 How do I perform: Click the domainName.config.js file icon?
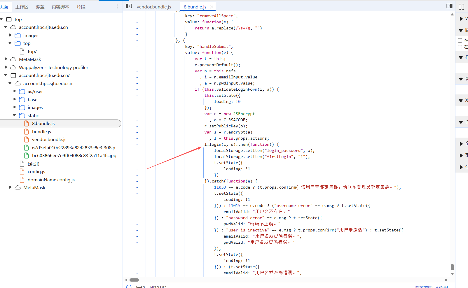point(22,180)
